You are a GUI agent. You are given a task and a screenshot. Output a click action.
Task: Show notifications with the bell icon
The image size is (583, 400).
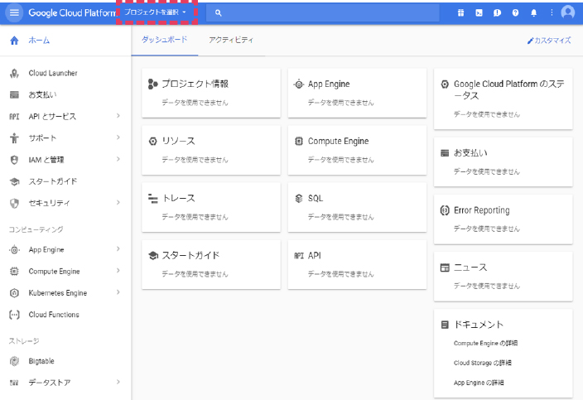tap(533, 13)
